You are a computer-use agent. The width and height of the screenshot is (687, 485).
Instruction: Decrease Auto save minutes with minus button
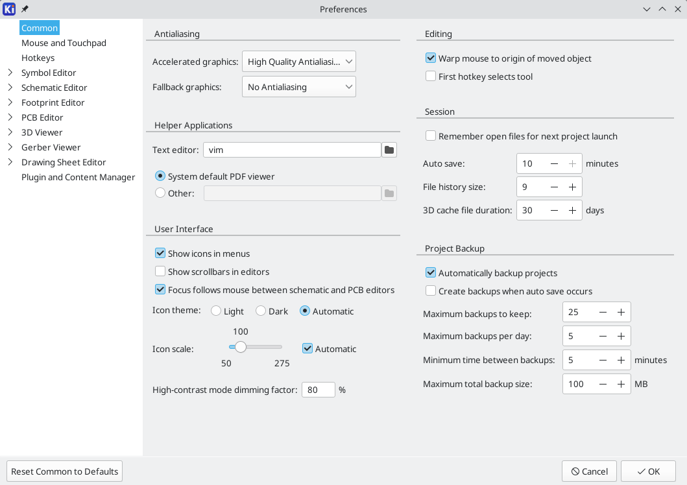554,163
